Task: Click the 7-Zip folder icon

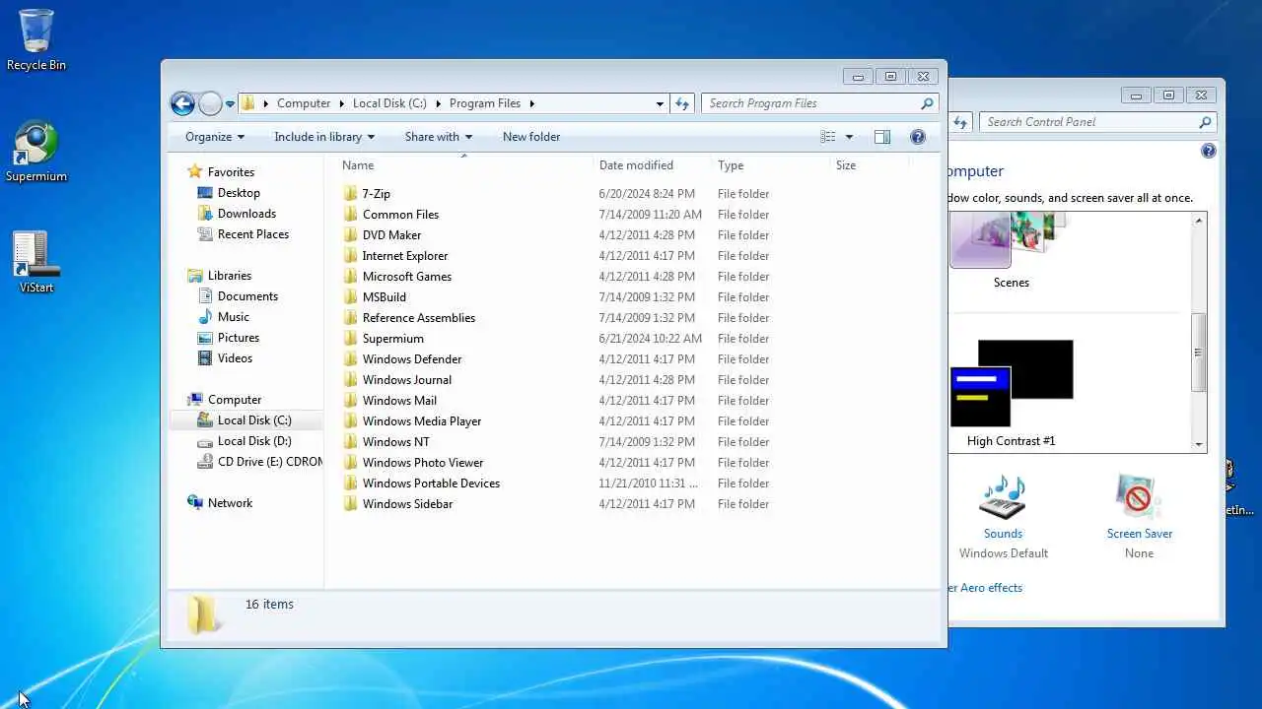Action: tap(351, 194)
